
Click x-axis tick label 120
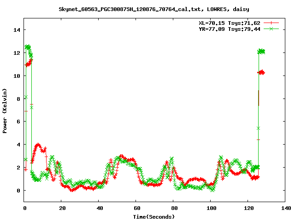pos(249,208)
